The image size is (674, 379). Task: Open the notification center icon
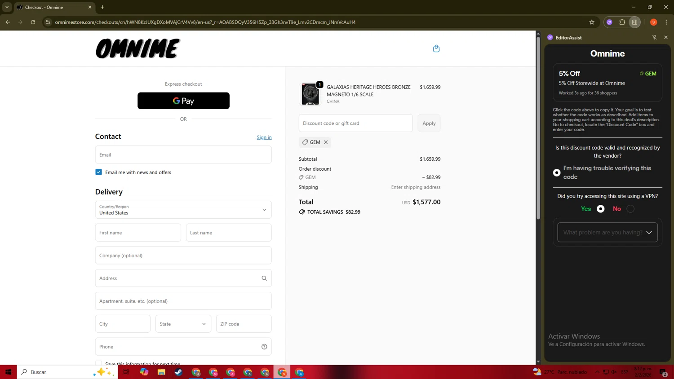click(x=663, y=372)
